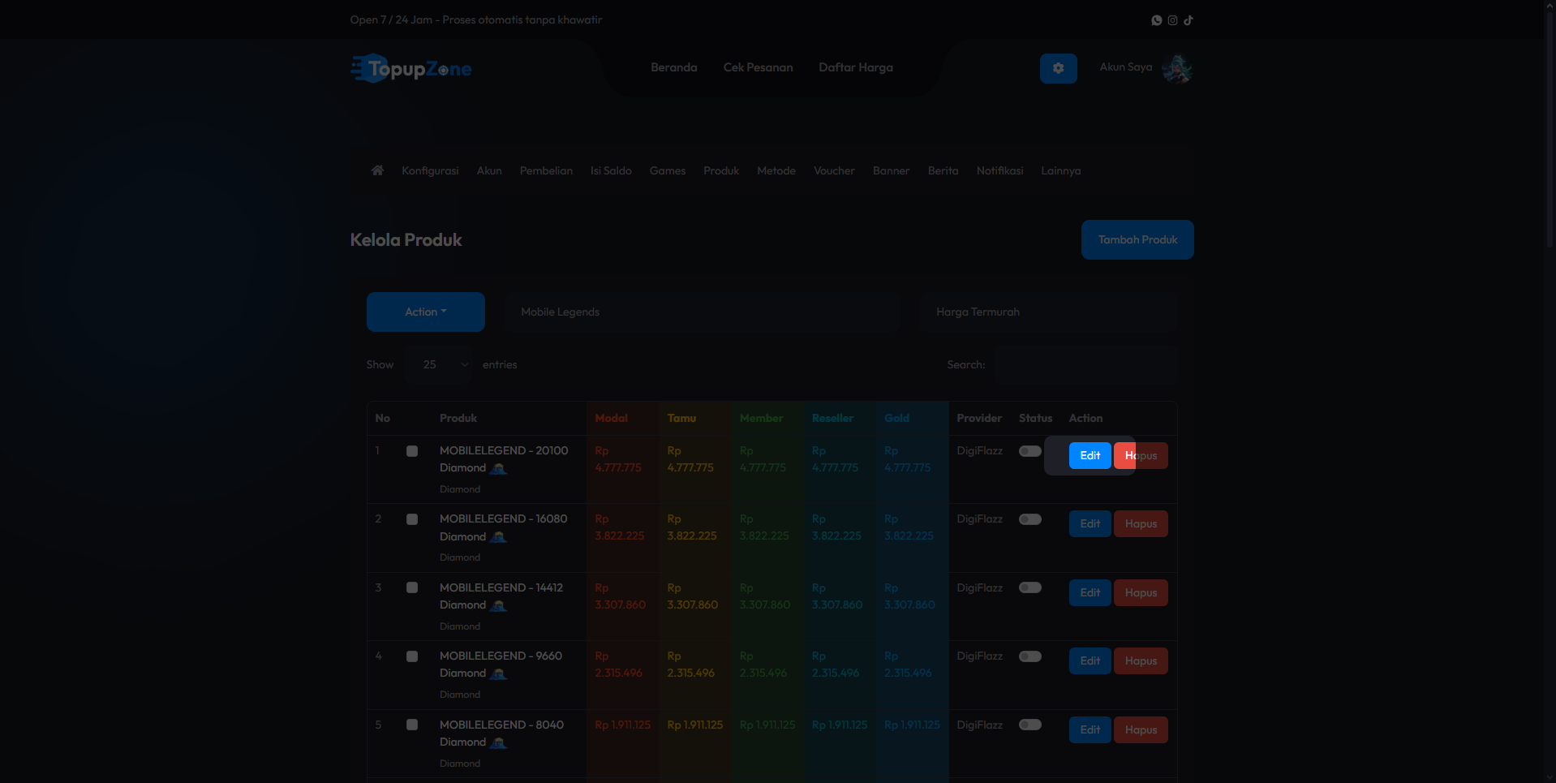1556x783 pixels.
Task: Click icon beside MOBILELEGEND - 8040 Diamond
Action: pos(499,743)
